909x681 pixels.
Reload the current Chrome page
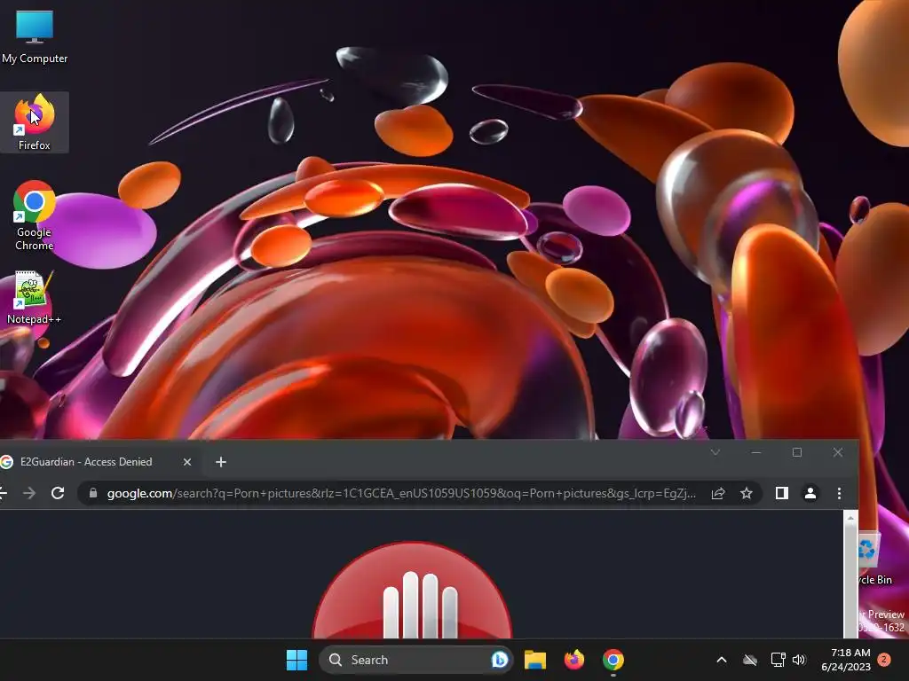pos(58,493)
